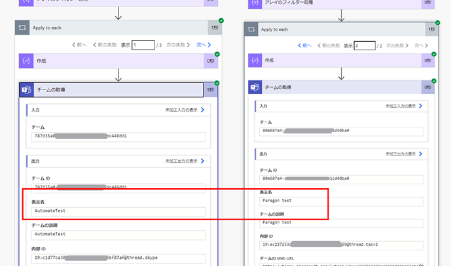Click right チーム ID output value

point(341,179)
